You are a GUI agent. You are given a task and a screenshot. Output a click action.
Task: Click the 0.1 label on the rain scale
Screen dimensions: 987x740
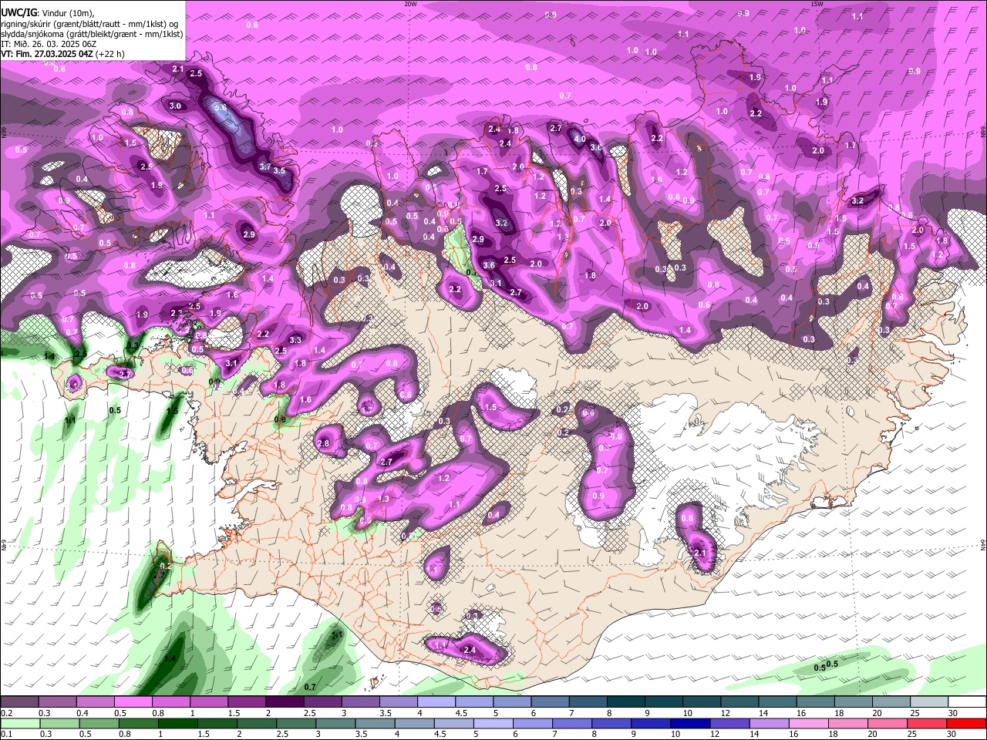(6, 734)
